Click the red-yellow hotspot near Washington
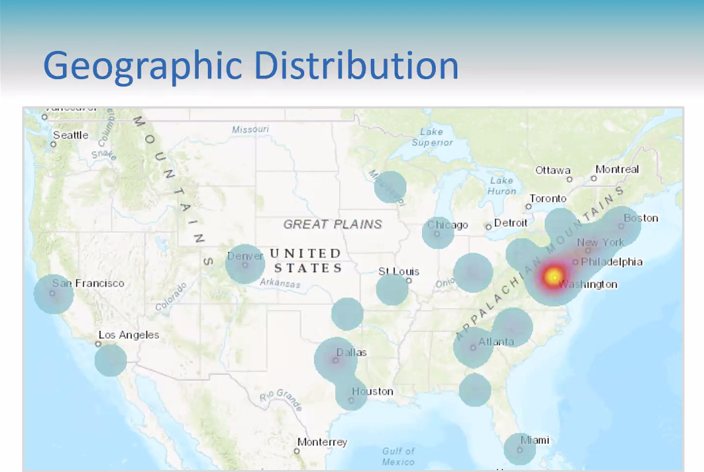704x472 pixels. [x=553, y=276]
